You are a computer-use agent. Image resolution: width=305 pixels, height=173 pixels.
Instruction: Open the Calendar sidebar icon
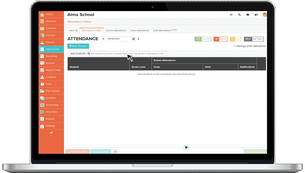(x=42, y=28)
